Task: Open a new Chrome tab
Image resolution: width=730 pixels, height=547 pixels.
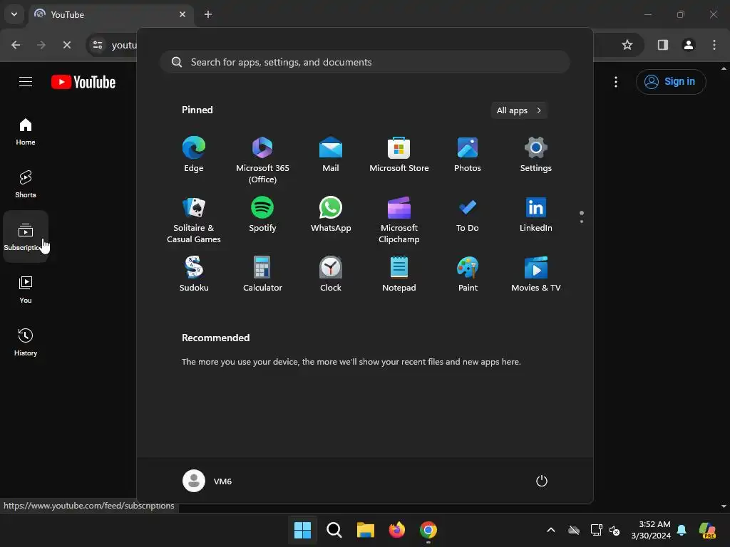Action: [208, 14]
